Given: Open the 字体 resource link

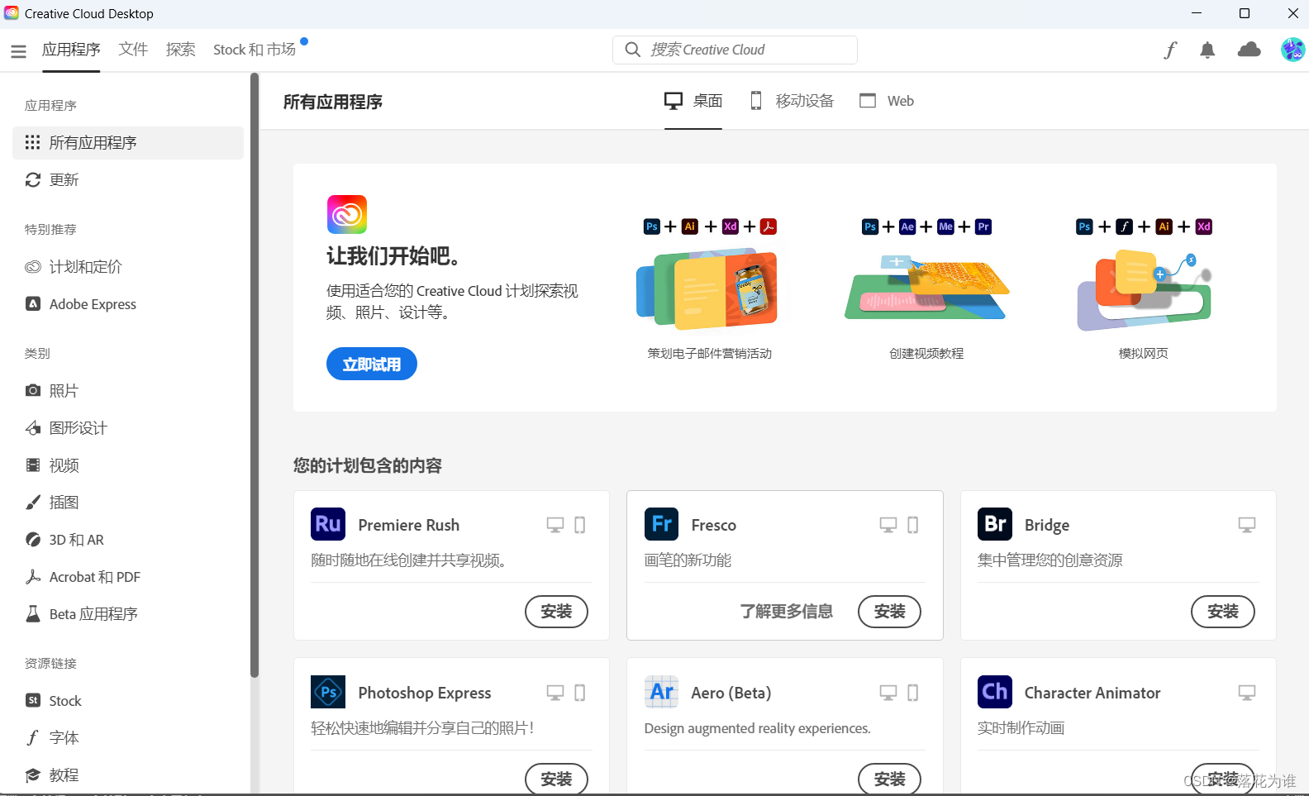Looking at the screenshot, I should [x=128, y=738].
